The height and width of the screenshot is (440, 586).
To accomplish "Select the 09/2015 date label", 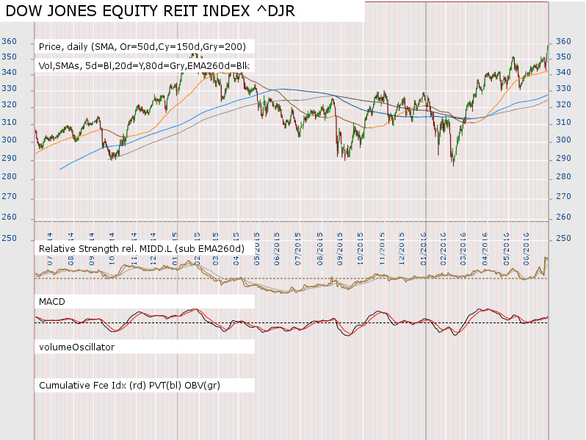I will click(340, 249).
